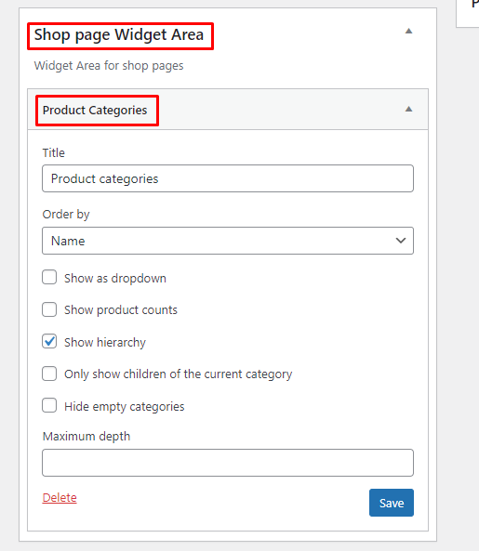Click the 'Maximum depth' field label
Viewport: 479px width, 551px height.
click(x=86, y=437)
